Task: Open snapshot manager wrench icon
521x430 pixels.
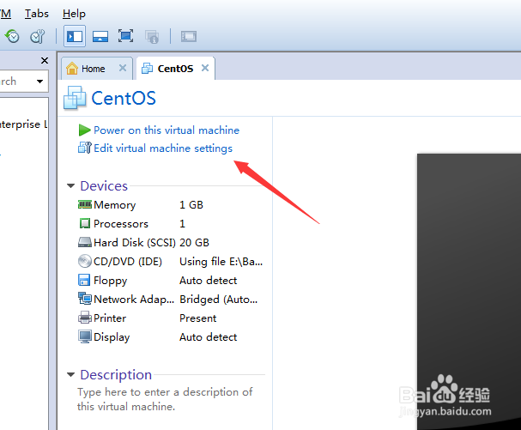Action: click(37, 36)
